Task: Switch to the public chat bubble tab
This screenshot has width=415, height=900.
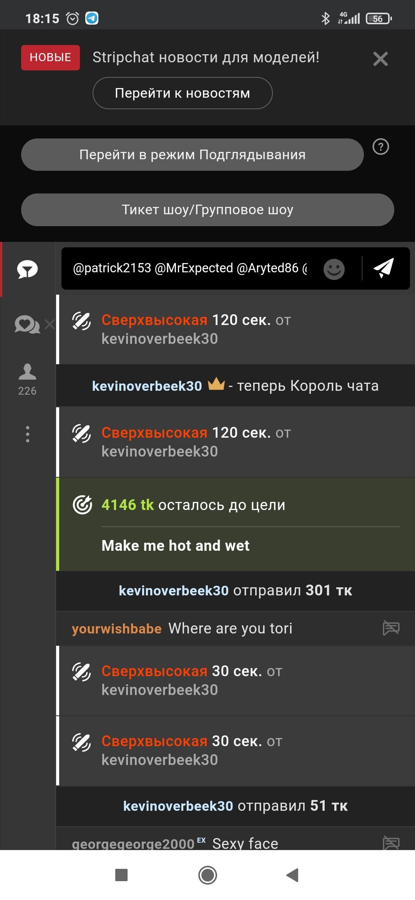Action: pyautogui.click(x=27, y=269)
